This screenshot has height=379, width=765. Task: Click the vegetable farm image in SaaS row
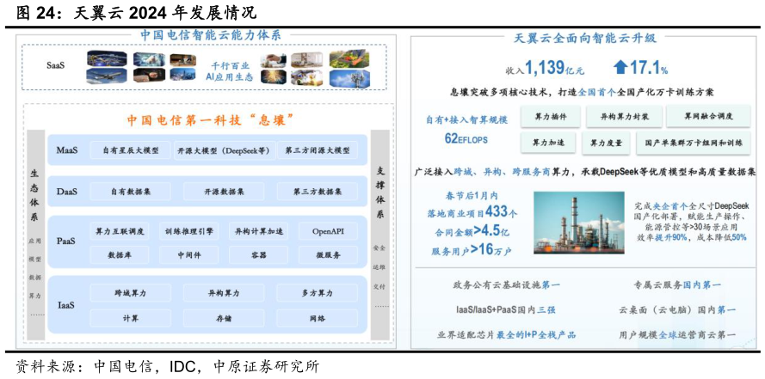pos(349,59)
